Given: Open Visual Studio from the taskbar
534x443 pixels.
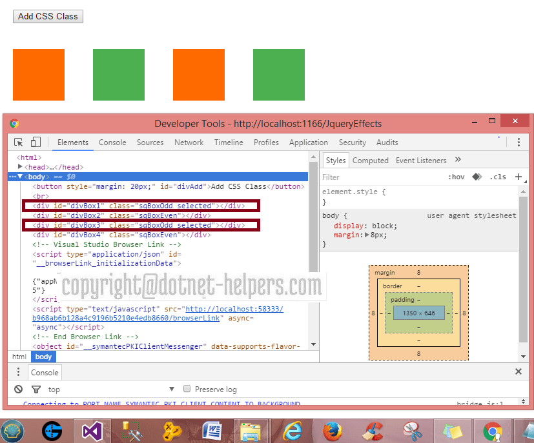Looking at the screenshot, I should [x=92, y=431].
